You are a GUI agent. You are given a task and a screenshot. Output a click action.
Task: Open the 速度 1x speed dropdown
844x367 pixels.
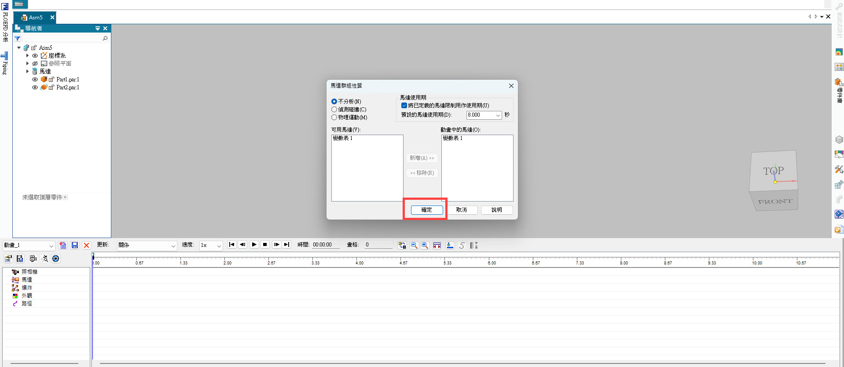pos(218,246)
